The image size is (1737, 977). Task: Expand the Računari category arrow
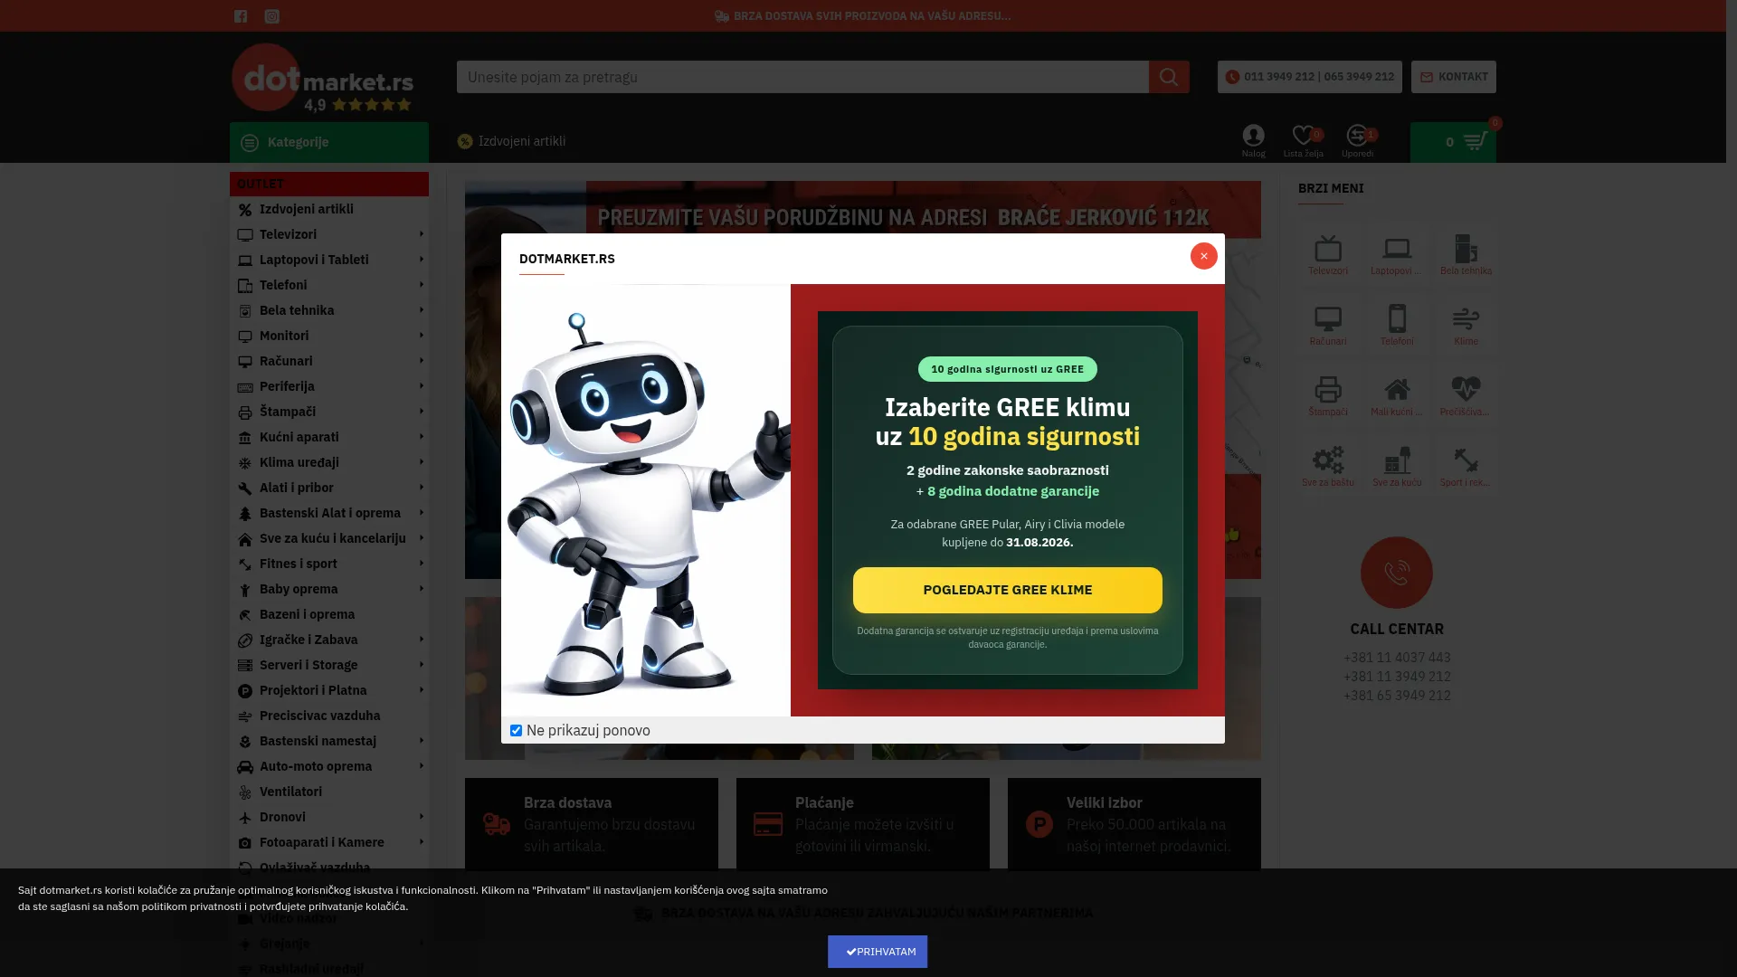[x=422, y=361]
